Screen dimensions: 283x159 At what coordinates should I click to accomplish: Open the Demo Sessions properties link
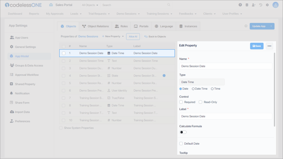88,36
